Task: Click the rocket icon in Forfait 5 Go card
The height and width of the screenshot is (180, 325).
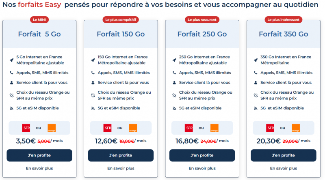Action: point(11,60)
